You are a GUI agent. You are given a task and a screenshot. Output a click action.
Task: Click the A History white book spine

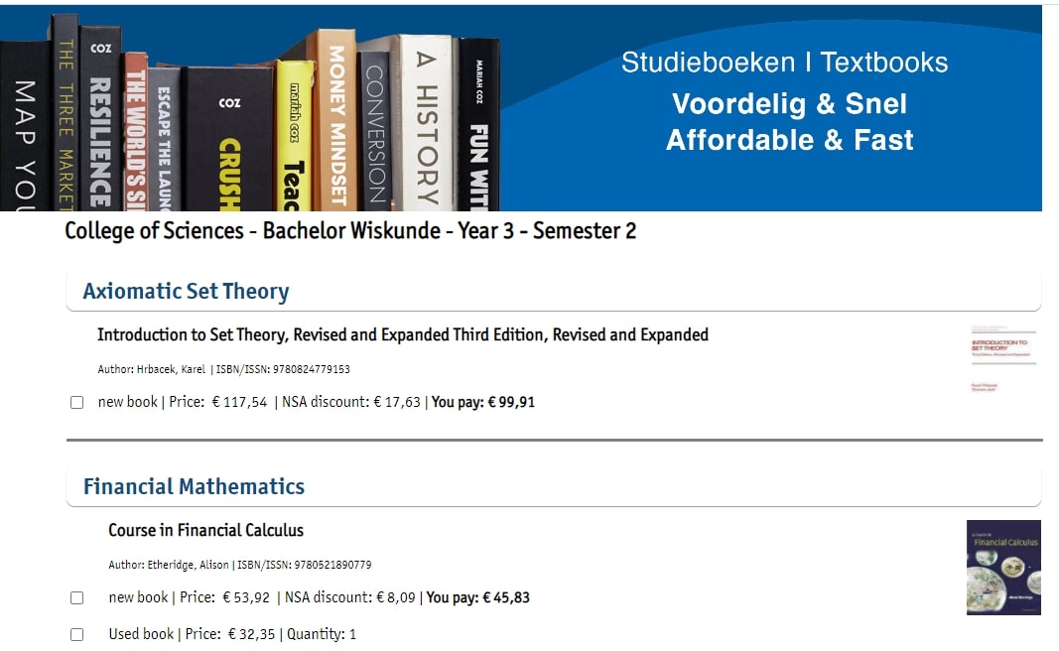pos(426,122)
